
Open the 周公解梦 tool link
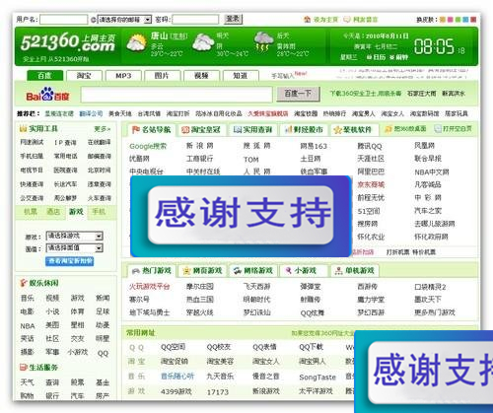(65, 198)
